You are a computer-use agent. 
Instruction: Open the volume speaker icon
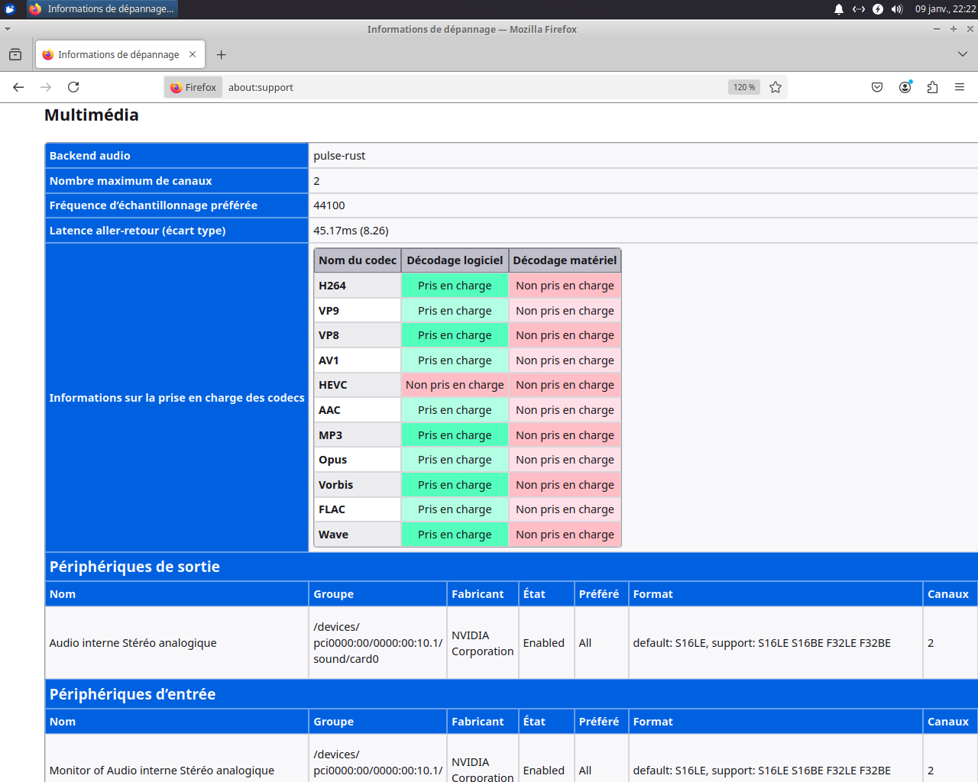coord(897,9)
